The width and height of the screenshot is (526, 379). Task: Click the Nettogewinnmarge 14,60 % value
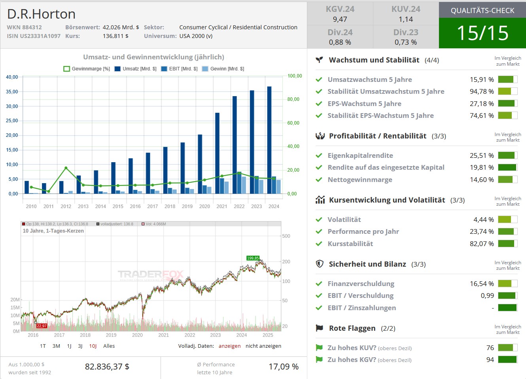[482, 180]
